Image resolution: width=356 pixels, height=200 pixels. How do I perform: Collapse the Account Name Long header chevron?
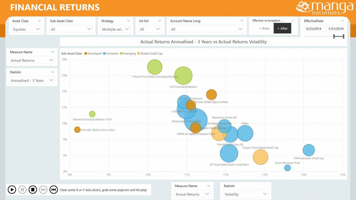[x=242, y=21]
